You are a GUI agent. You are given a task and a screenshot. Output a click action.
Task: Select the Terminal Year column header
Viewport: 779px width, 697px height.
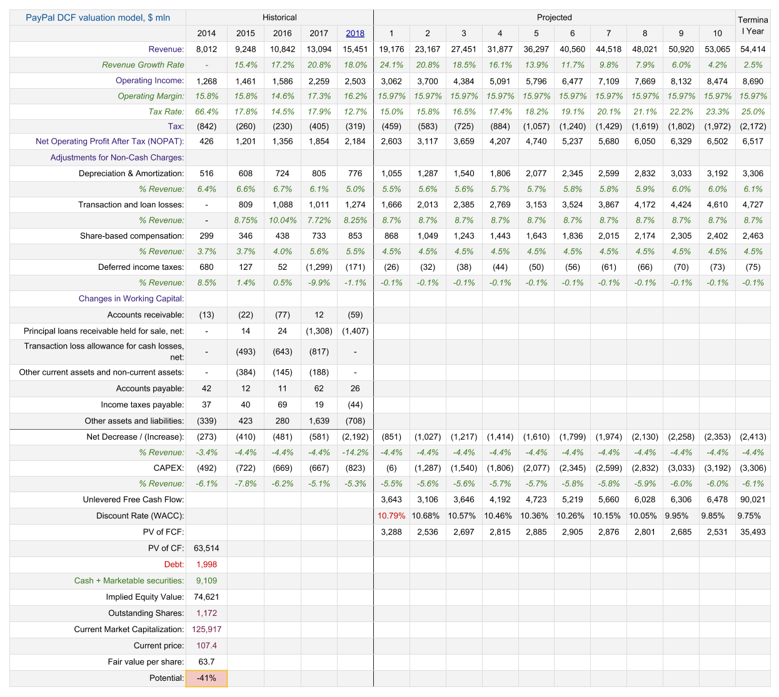753,26
